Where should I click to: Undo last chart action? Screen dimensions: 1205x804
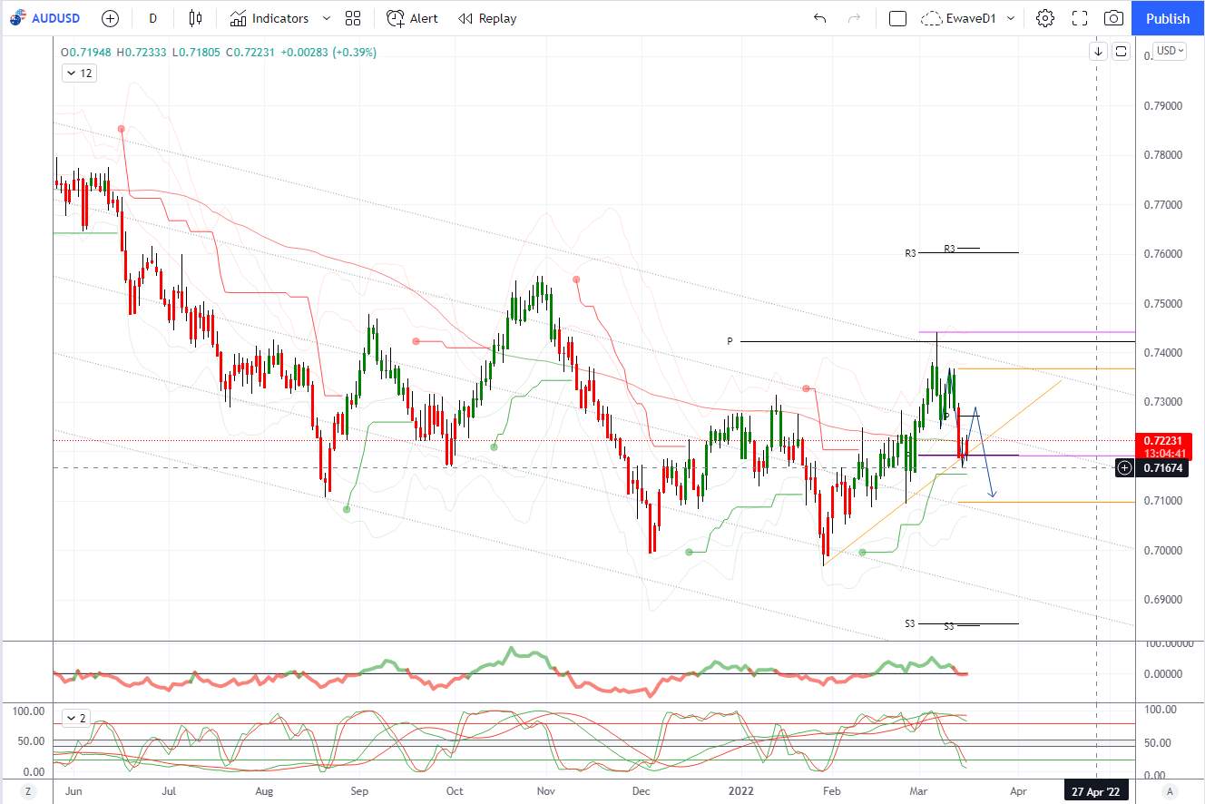(x=820, y=18)
